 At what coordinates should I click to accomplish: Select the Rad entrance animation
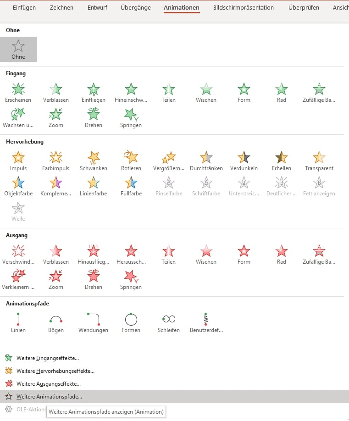pyautogui.click(x=282, y=93)
